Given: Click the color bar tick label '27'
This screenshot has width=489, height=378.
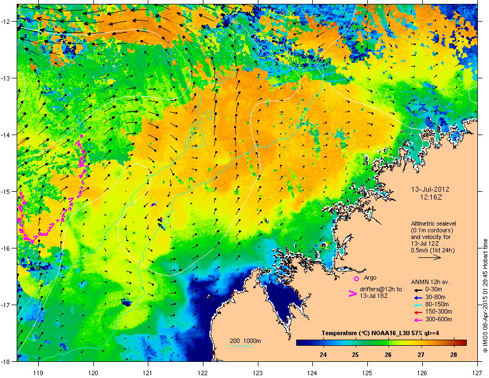Looking at the screenshot, I should pos(421,355).
